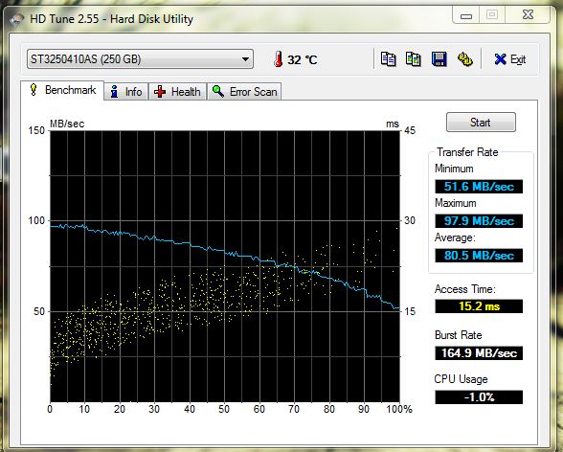Click the blue X Exit button
Image resolution: width=563 pixels, height=452 pixels.
[510, 59]
